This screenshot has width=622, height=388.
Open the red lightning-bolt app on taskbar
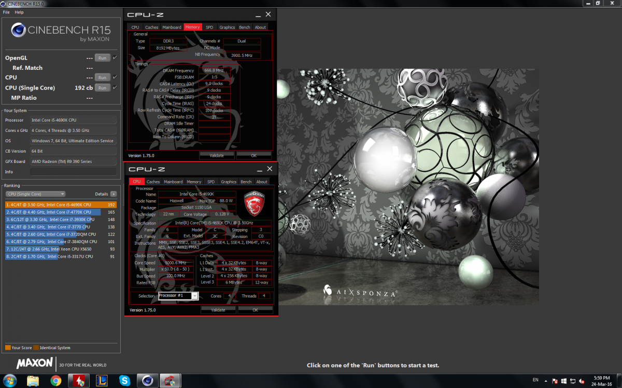(79, 381)
